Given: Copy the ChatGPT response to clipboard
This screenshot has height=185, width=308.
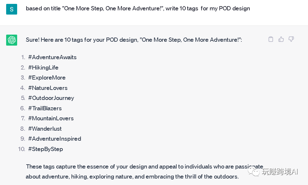Looking at the screenshot, I should coord(271,39).
